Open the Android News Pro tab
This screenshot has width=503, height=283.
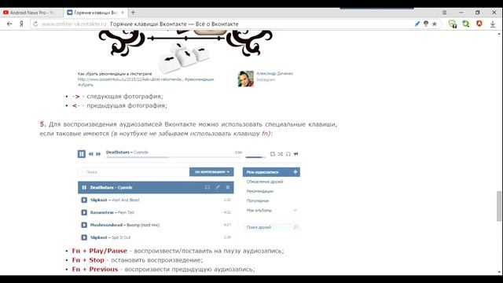pyautogui.click(x=31, y=13)
